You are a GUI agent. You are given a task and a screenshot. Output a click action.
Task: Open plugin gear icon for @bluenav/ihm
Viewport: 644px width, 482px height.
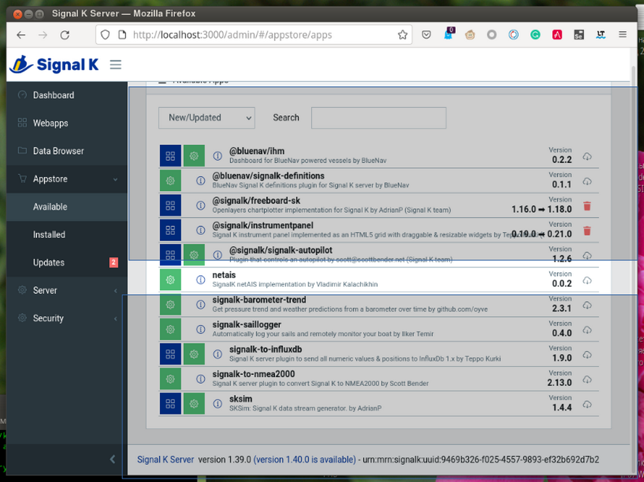194,156
